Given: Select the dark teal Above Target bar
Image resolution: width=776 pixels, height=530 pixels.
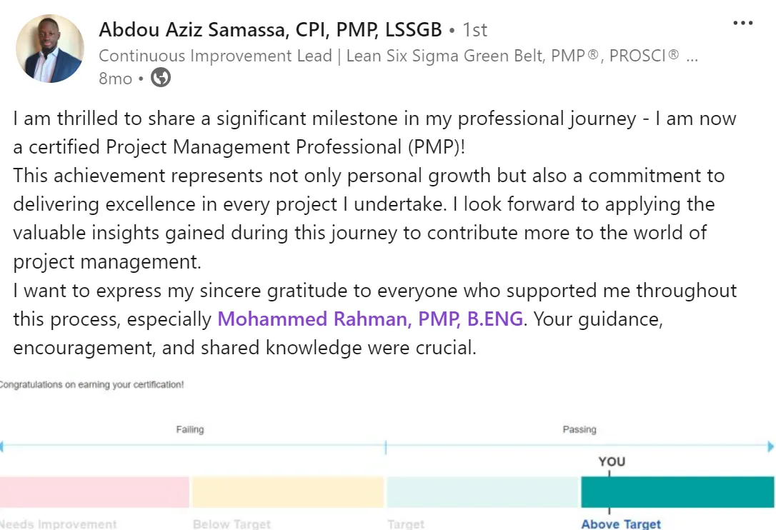Looking at the screenshot, I should pyautogui.click(x=677, y=492).
